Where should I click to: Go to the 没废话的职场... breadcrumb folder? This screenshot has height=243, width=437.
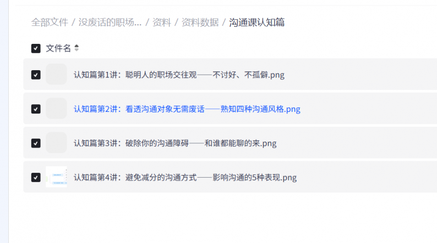[110, 22]
